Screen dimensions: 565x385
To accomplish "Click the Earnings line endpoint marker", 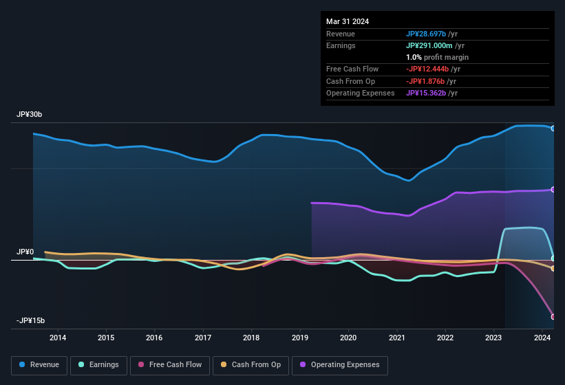I will coord(553,258).
